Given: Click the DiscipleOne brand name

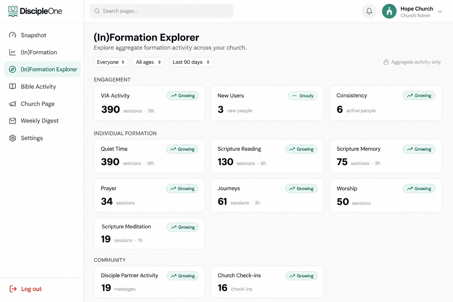Looking at the screenshot, I should pos(41,11).
